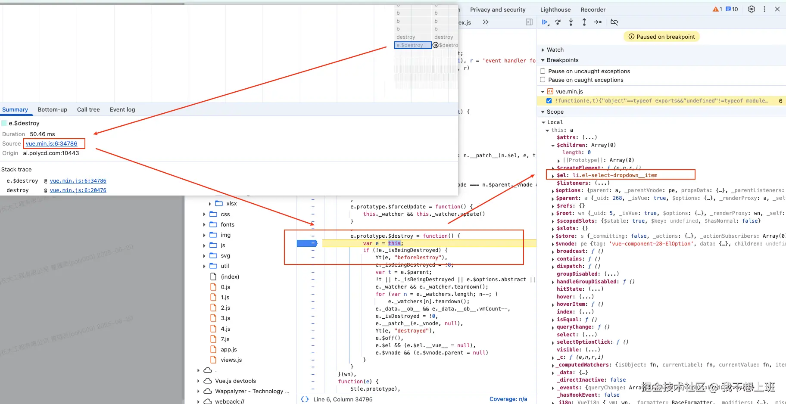Screen dimensions: 786x404
Task: Expand the Watch section
Action: point(543,50)
